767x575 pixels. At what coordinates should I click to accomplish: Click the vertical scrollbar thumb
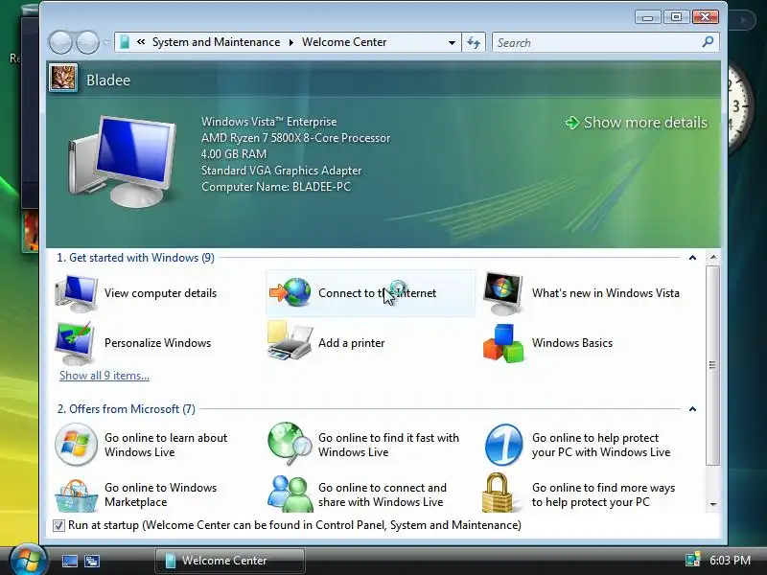click(x=713, y=365)
